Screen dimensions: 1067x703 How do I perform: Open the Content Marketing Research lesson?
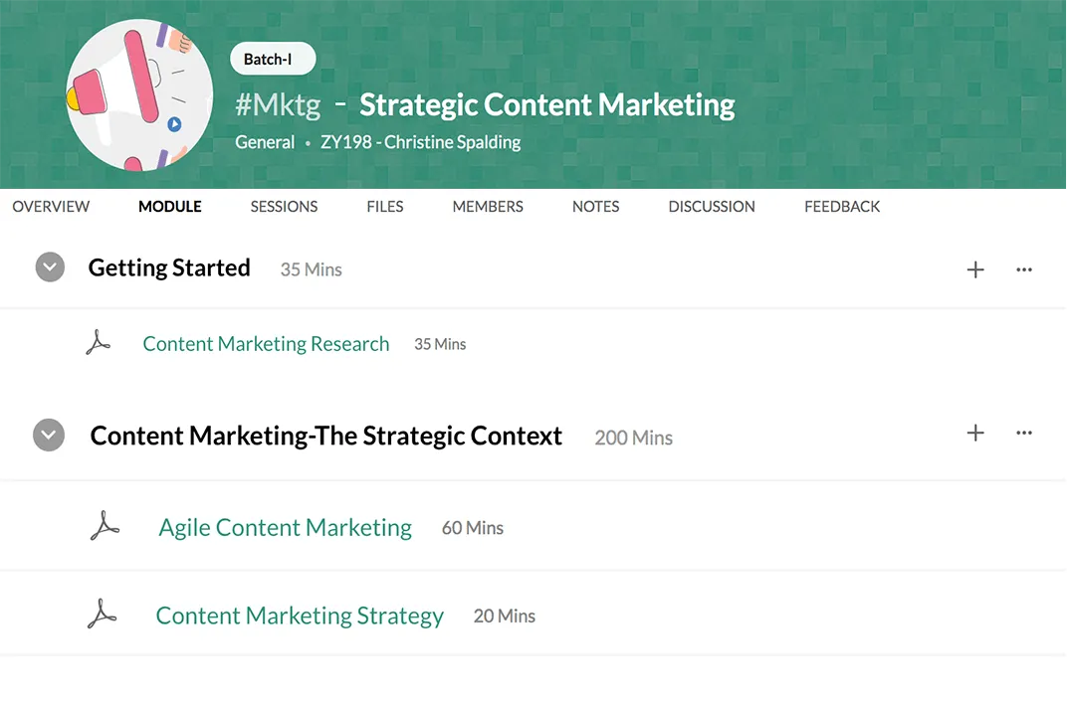pos(266,343)
